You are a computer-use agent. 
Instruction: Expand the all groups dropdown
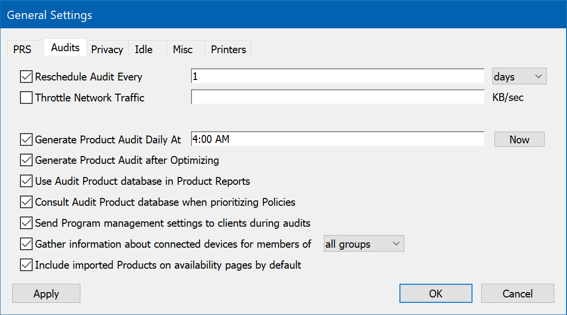tap(364, 244)
